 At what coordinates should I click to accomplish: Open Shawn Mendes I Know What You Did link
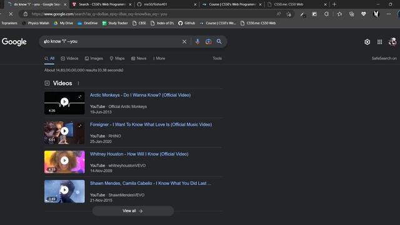(151, 183)
